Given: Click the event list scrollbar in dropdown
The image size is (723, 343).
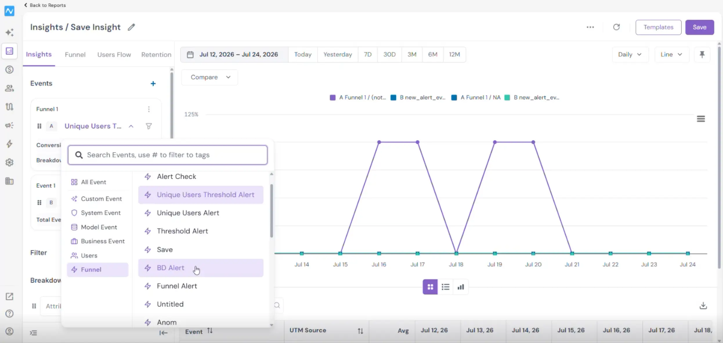Looking at the screenshot, I should 272,211.
